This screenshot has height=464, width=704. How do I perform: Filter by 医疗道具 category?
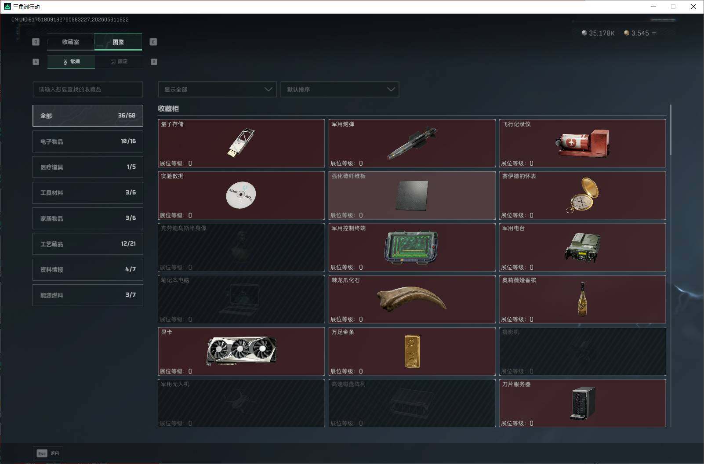(88, 167)
